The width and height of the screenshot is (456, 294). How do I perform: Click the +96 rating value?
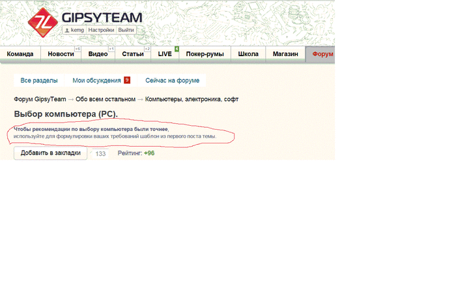149,153
